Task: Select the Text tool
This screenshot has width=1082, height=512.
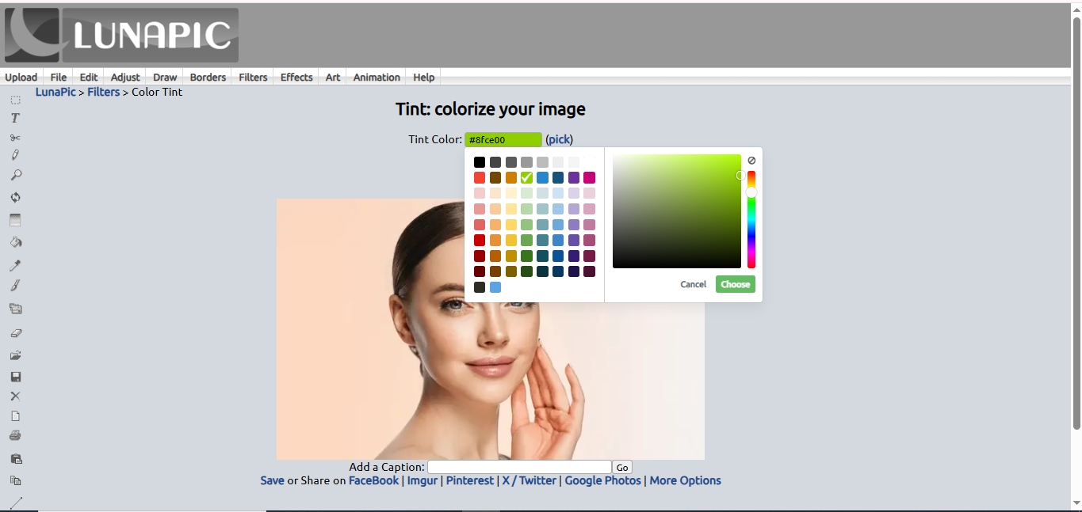Action: [x=15, y=117]
